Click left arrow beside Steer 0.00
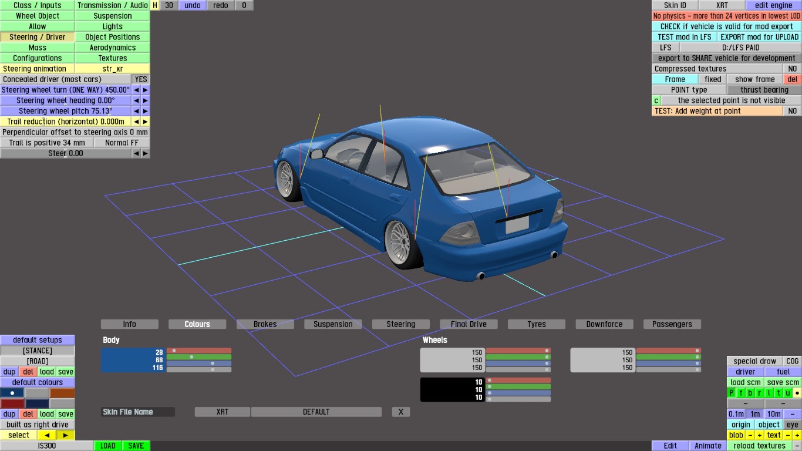This screenshot has width=802, height=451. click(x=136, y=153)
